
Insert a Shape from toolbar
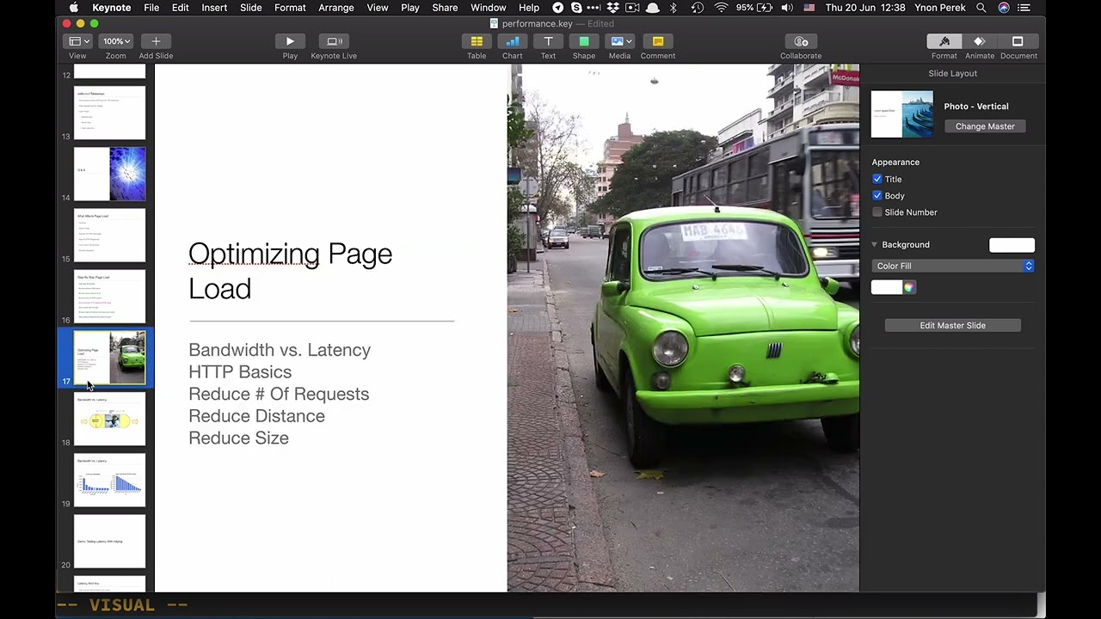584,41
